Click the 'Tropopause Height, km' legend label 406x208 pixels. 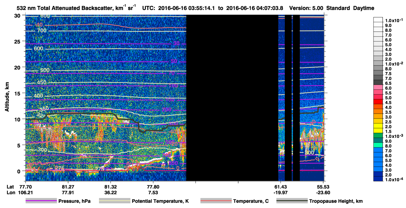[336, 201]
